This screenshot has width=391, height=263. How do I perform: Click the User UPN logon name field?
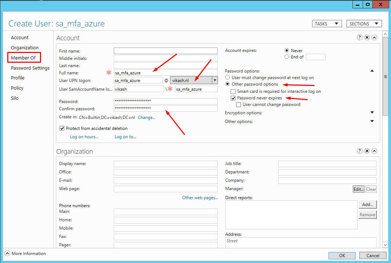coord(138,80)
